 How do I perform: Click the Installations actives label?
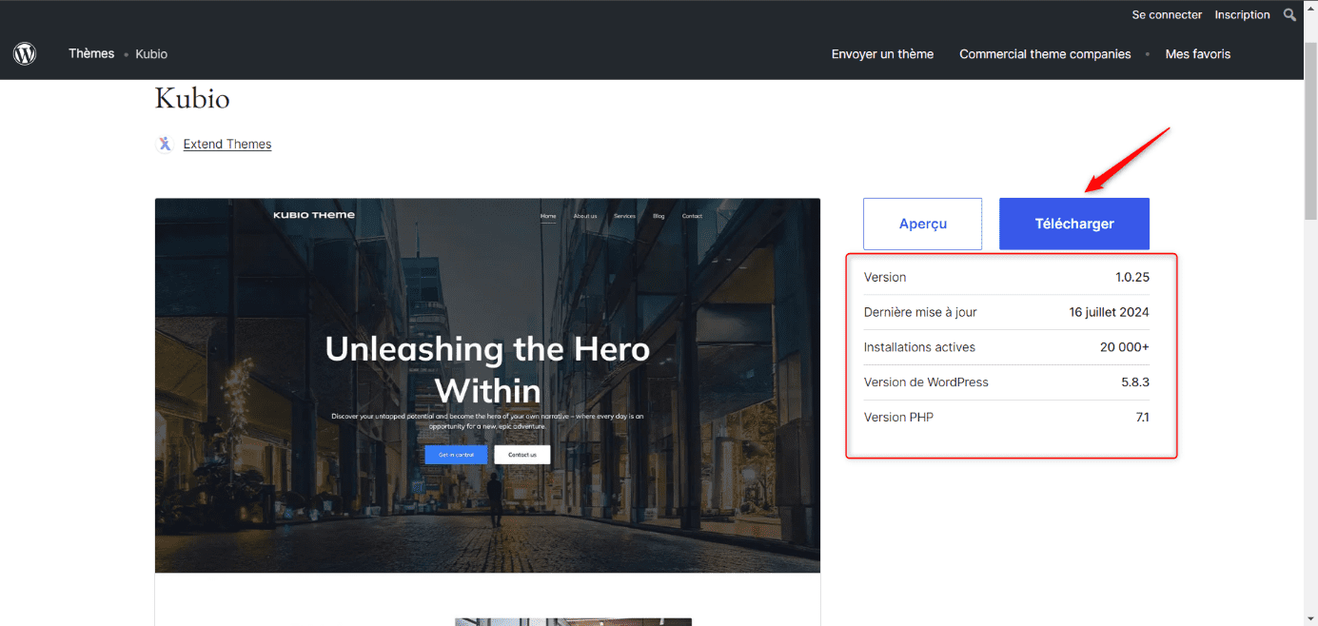click(919, 347)
